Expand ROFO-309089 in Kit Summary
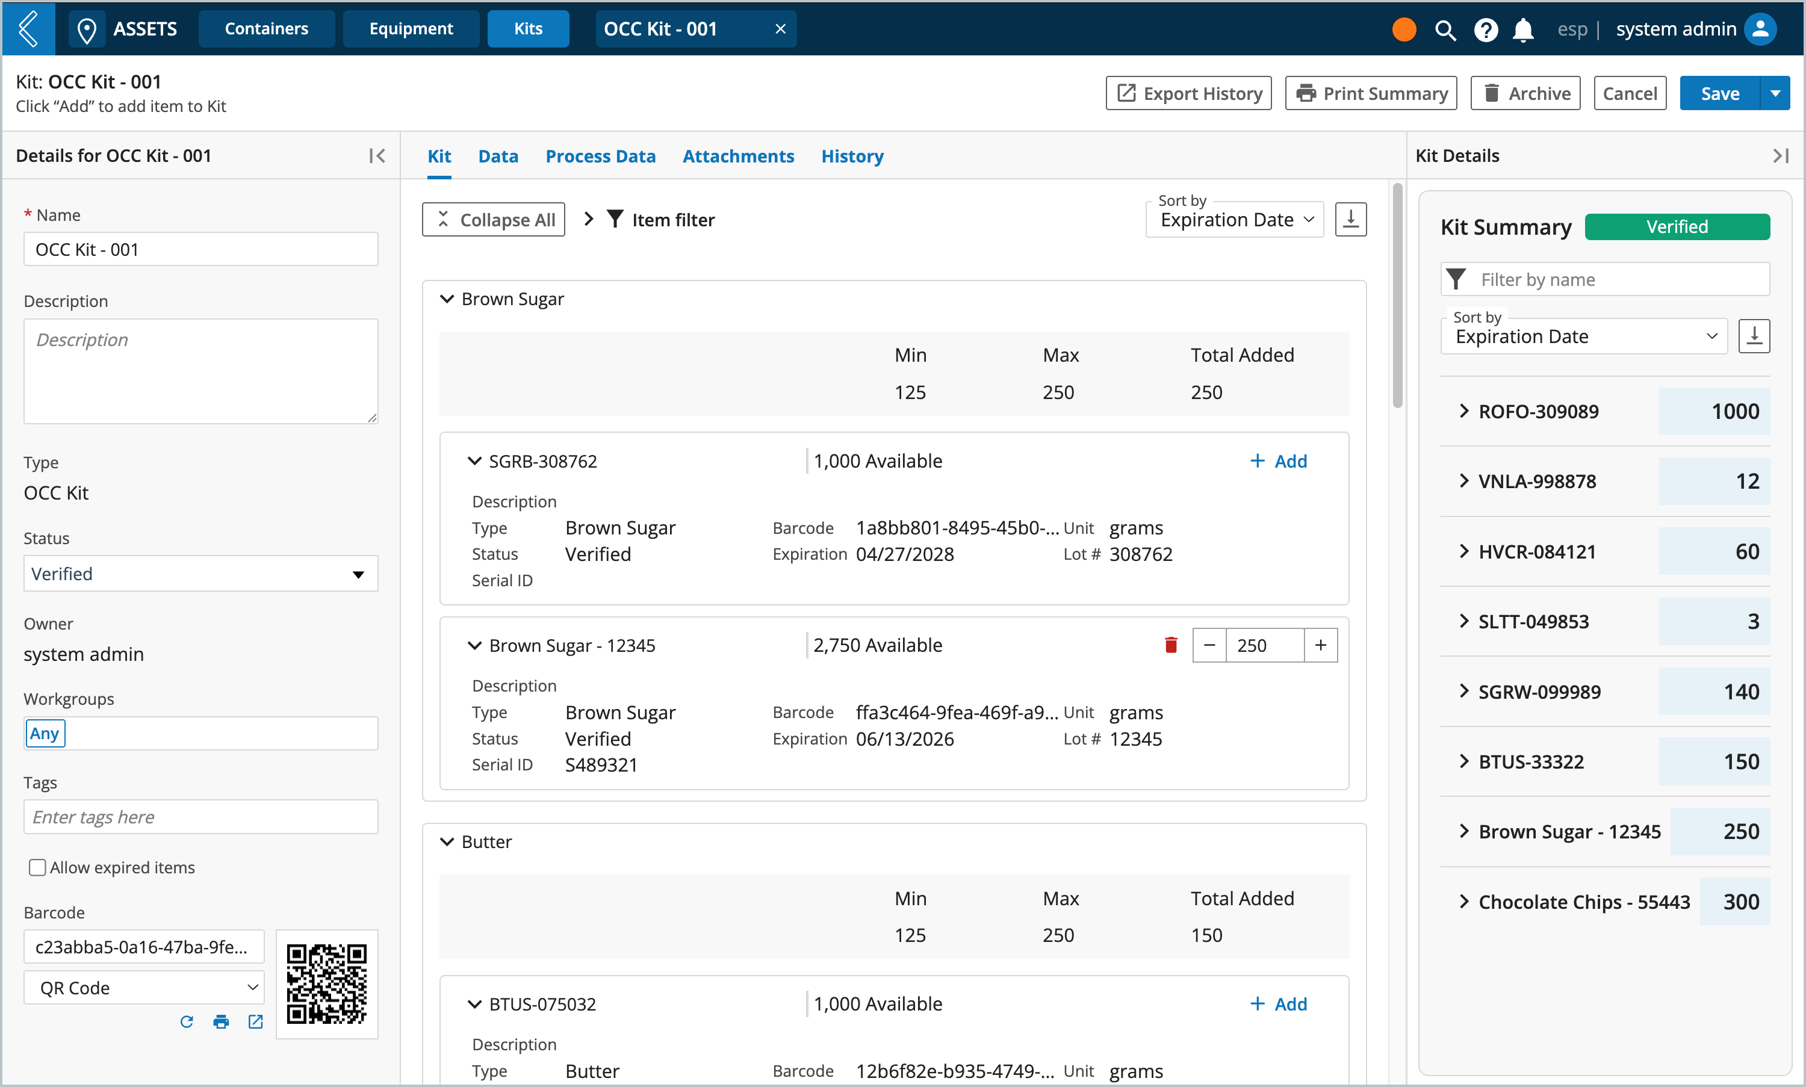This screenshot has width=1806, height=1087. (1463, 411)
